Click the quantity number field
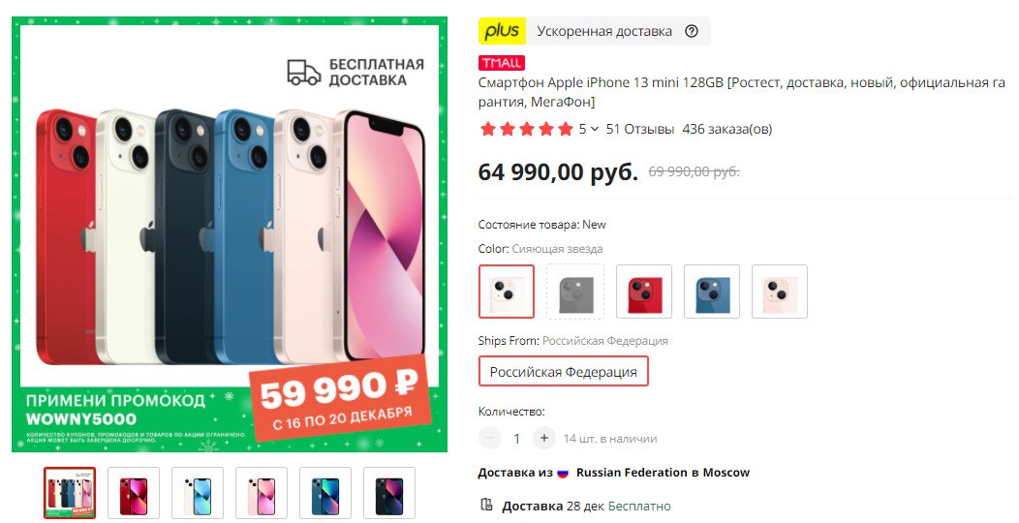 [516, 439]
